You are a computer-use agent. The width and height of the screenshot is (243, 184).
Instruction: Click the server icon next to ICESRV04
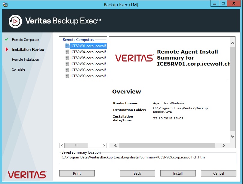(67, 52)
